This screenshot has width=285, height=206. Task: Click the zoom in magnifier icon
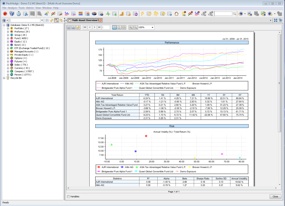(x=131, y=27)
